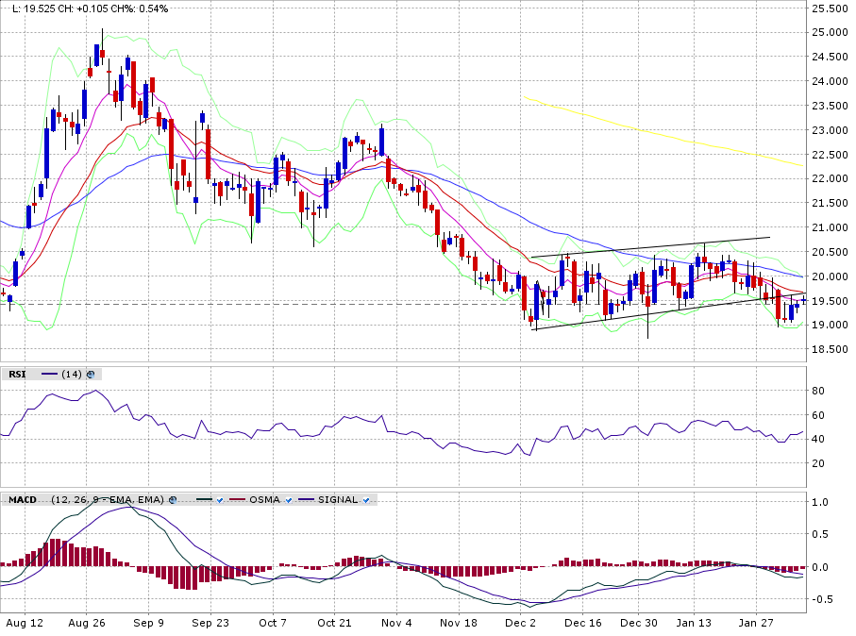Screen dimensions: 856x636
Task: Click the RSI indicator label
Action: point(17,374)
